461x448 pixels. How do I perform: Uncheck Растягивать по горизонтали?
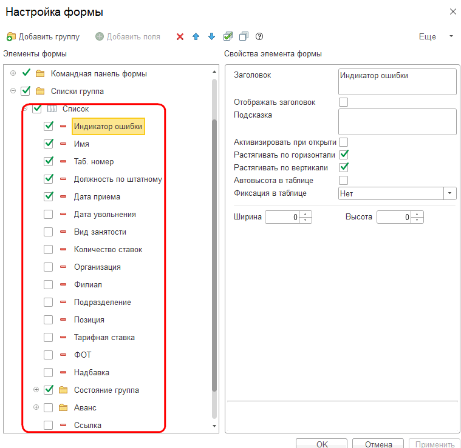pyautogui.click(x=344, y=155)
